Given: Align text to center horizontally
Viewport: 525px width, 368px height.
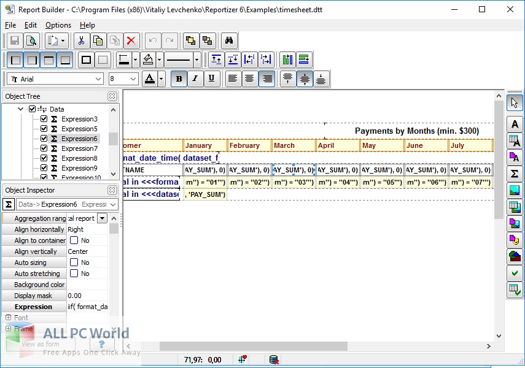Looking at the screenshot, I should (x=249, y=79).
